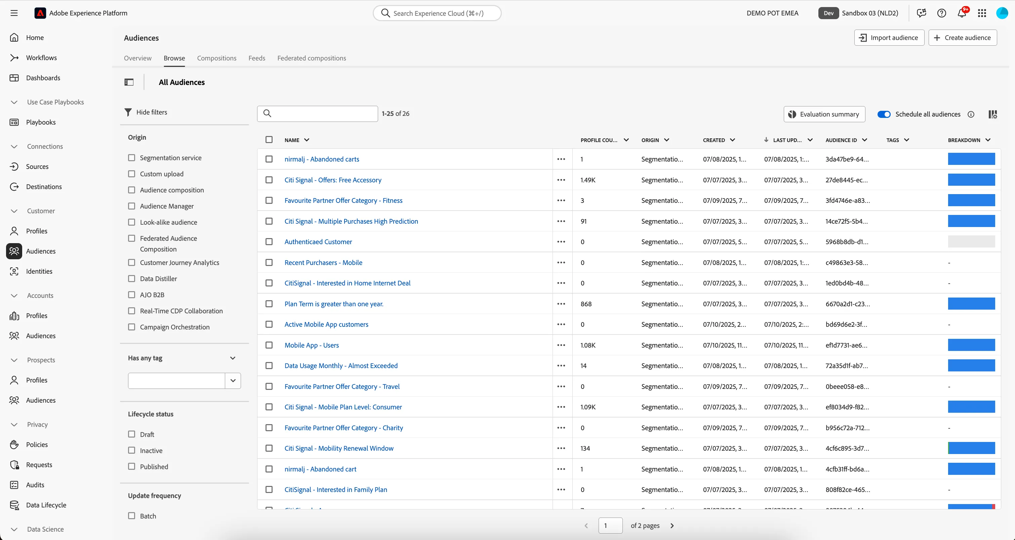The height and width of the screenshot is (540, 1015).
Task: Open the column customization settings icon
Action: (x=992, y=114)
